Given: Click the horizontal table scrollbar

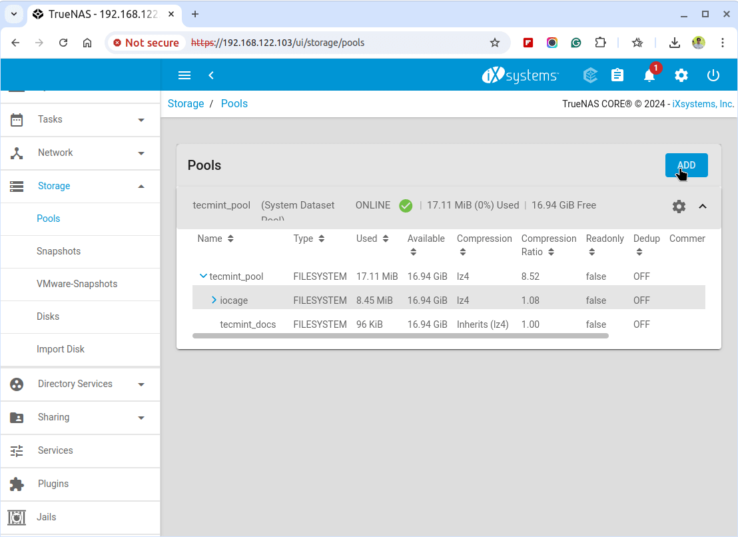Looking at the screenshot, I should point(400,336).
